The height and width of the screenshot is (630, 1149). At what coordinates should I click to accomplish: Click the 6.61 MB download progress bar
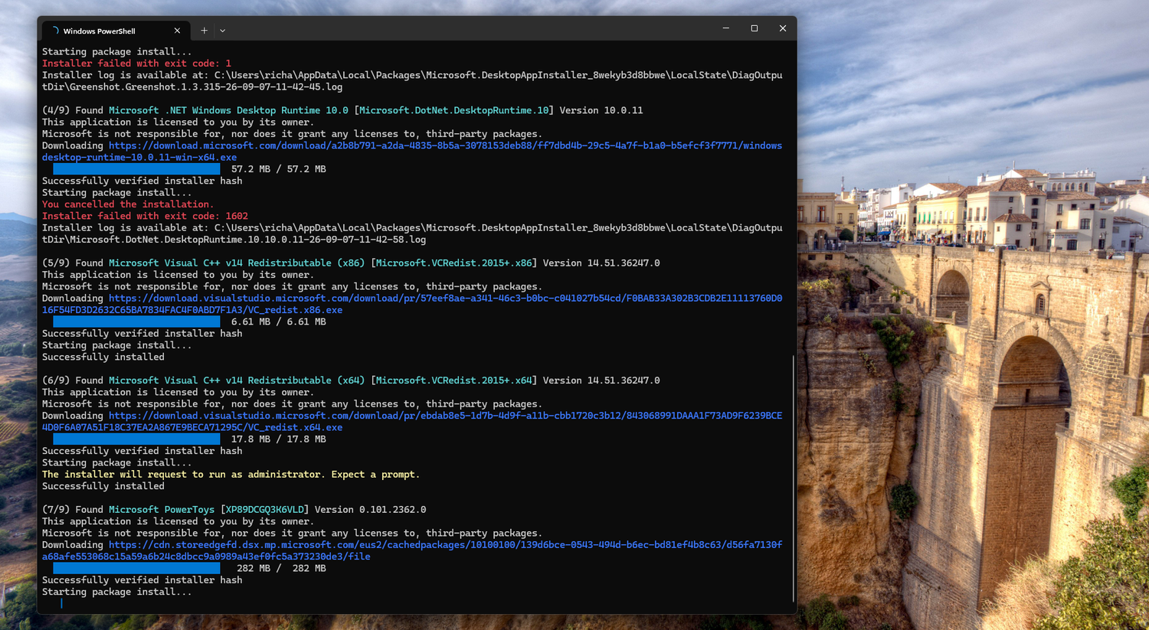click(x=136, y=322)
